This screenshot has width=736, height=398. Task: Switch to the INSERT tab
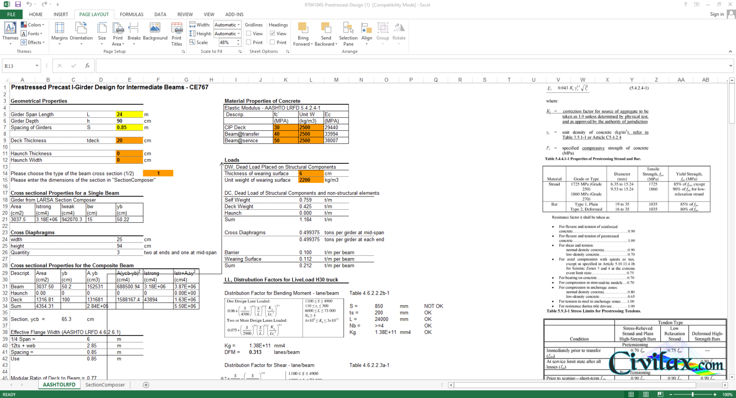(x=61, y=14)
